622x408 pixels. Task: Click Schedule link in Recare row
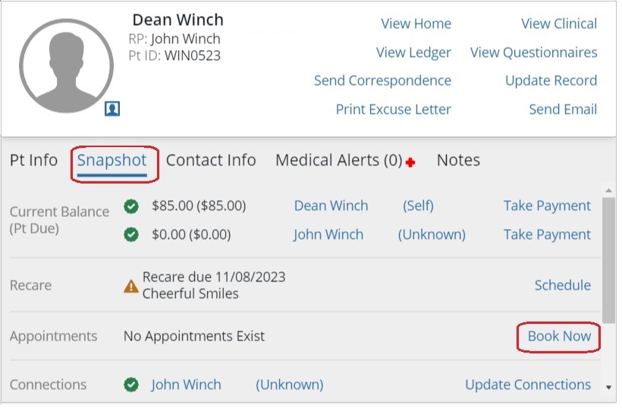(562, 286)
